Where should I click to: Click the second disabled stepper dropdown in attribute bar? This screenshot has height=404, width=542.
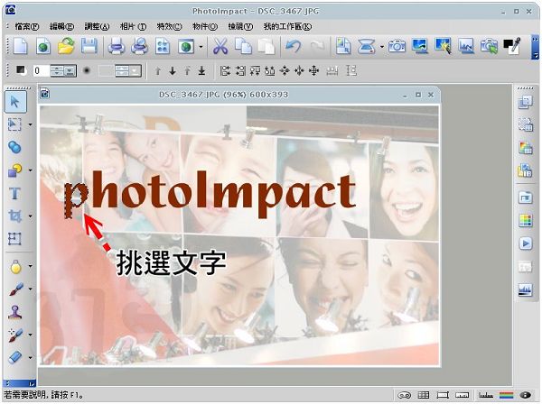tap(128, 71)
